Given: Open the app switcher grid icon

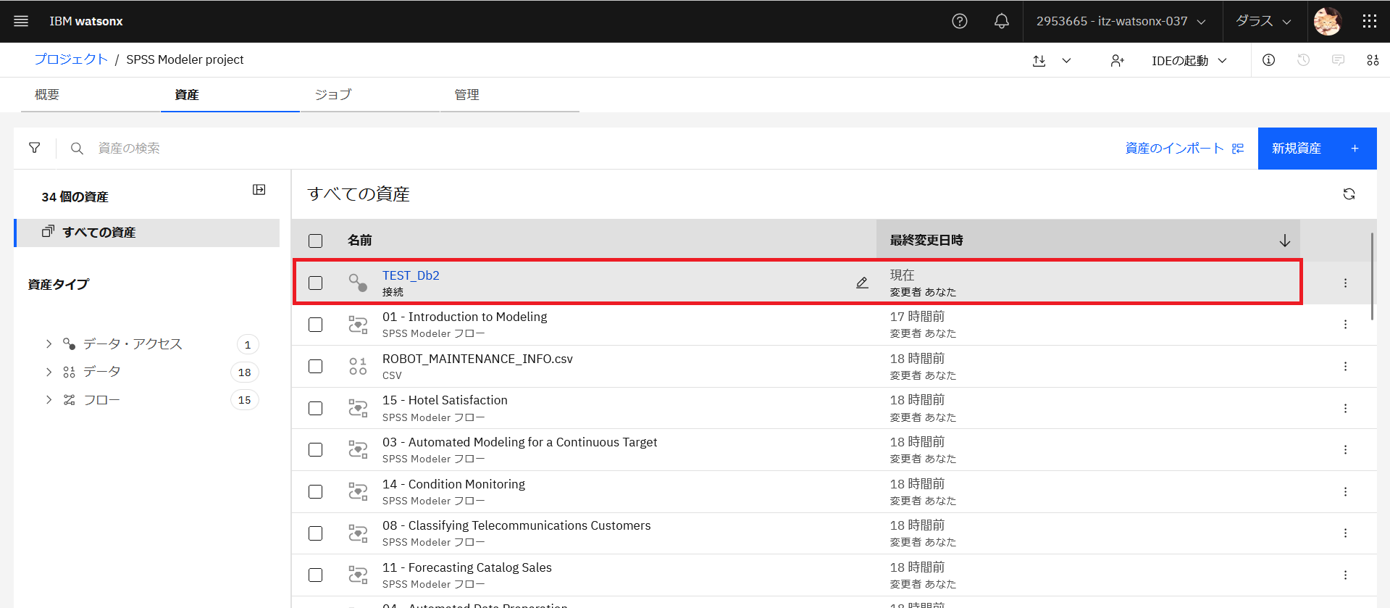Looking at the screenshot, I should [1369, 21].
